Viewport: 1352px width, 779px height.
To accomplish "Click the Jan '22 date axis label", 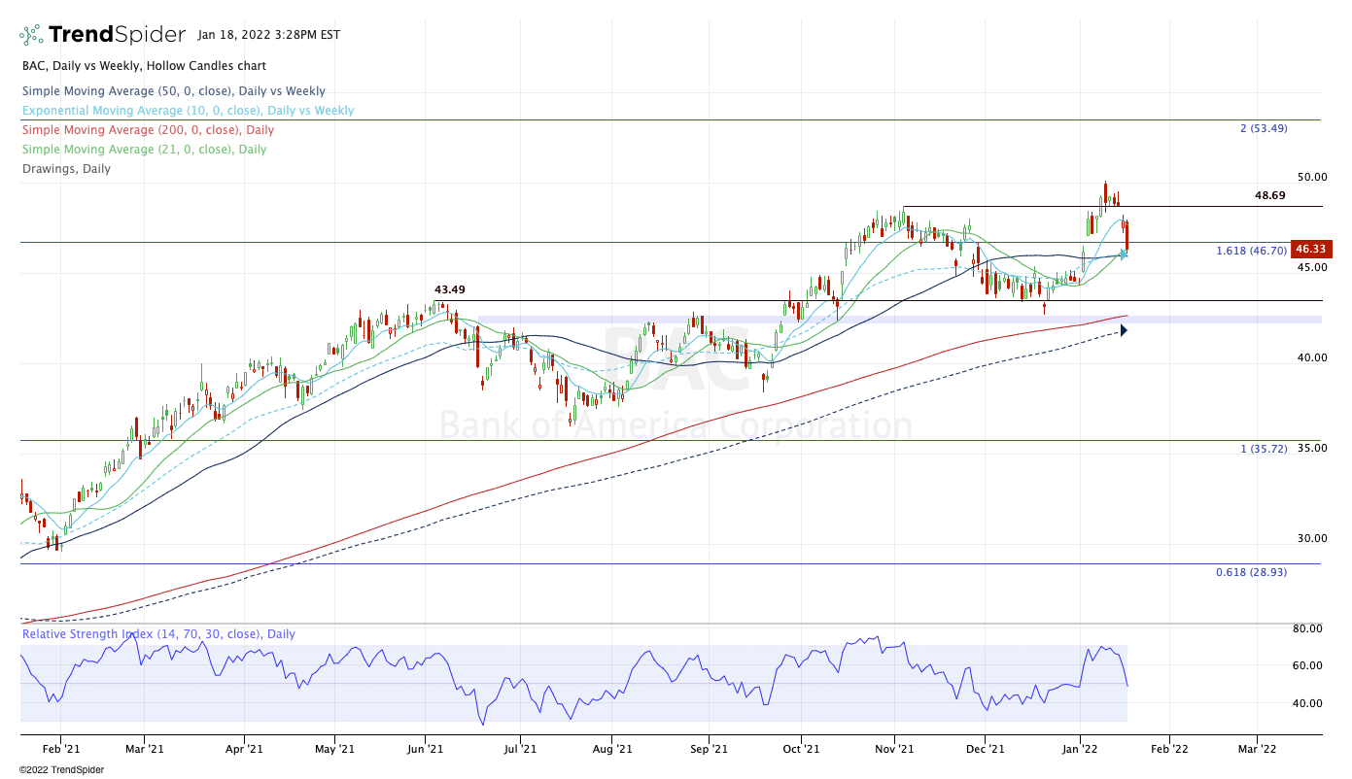I will point(1079,749).
